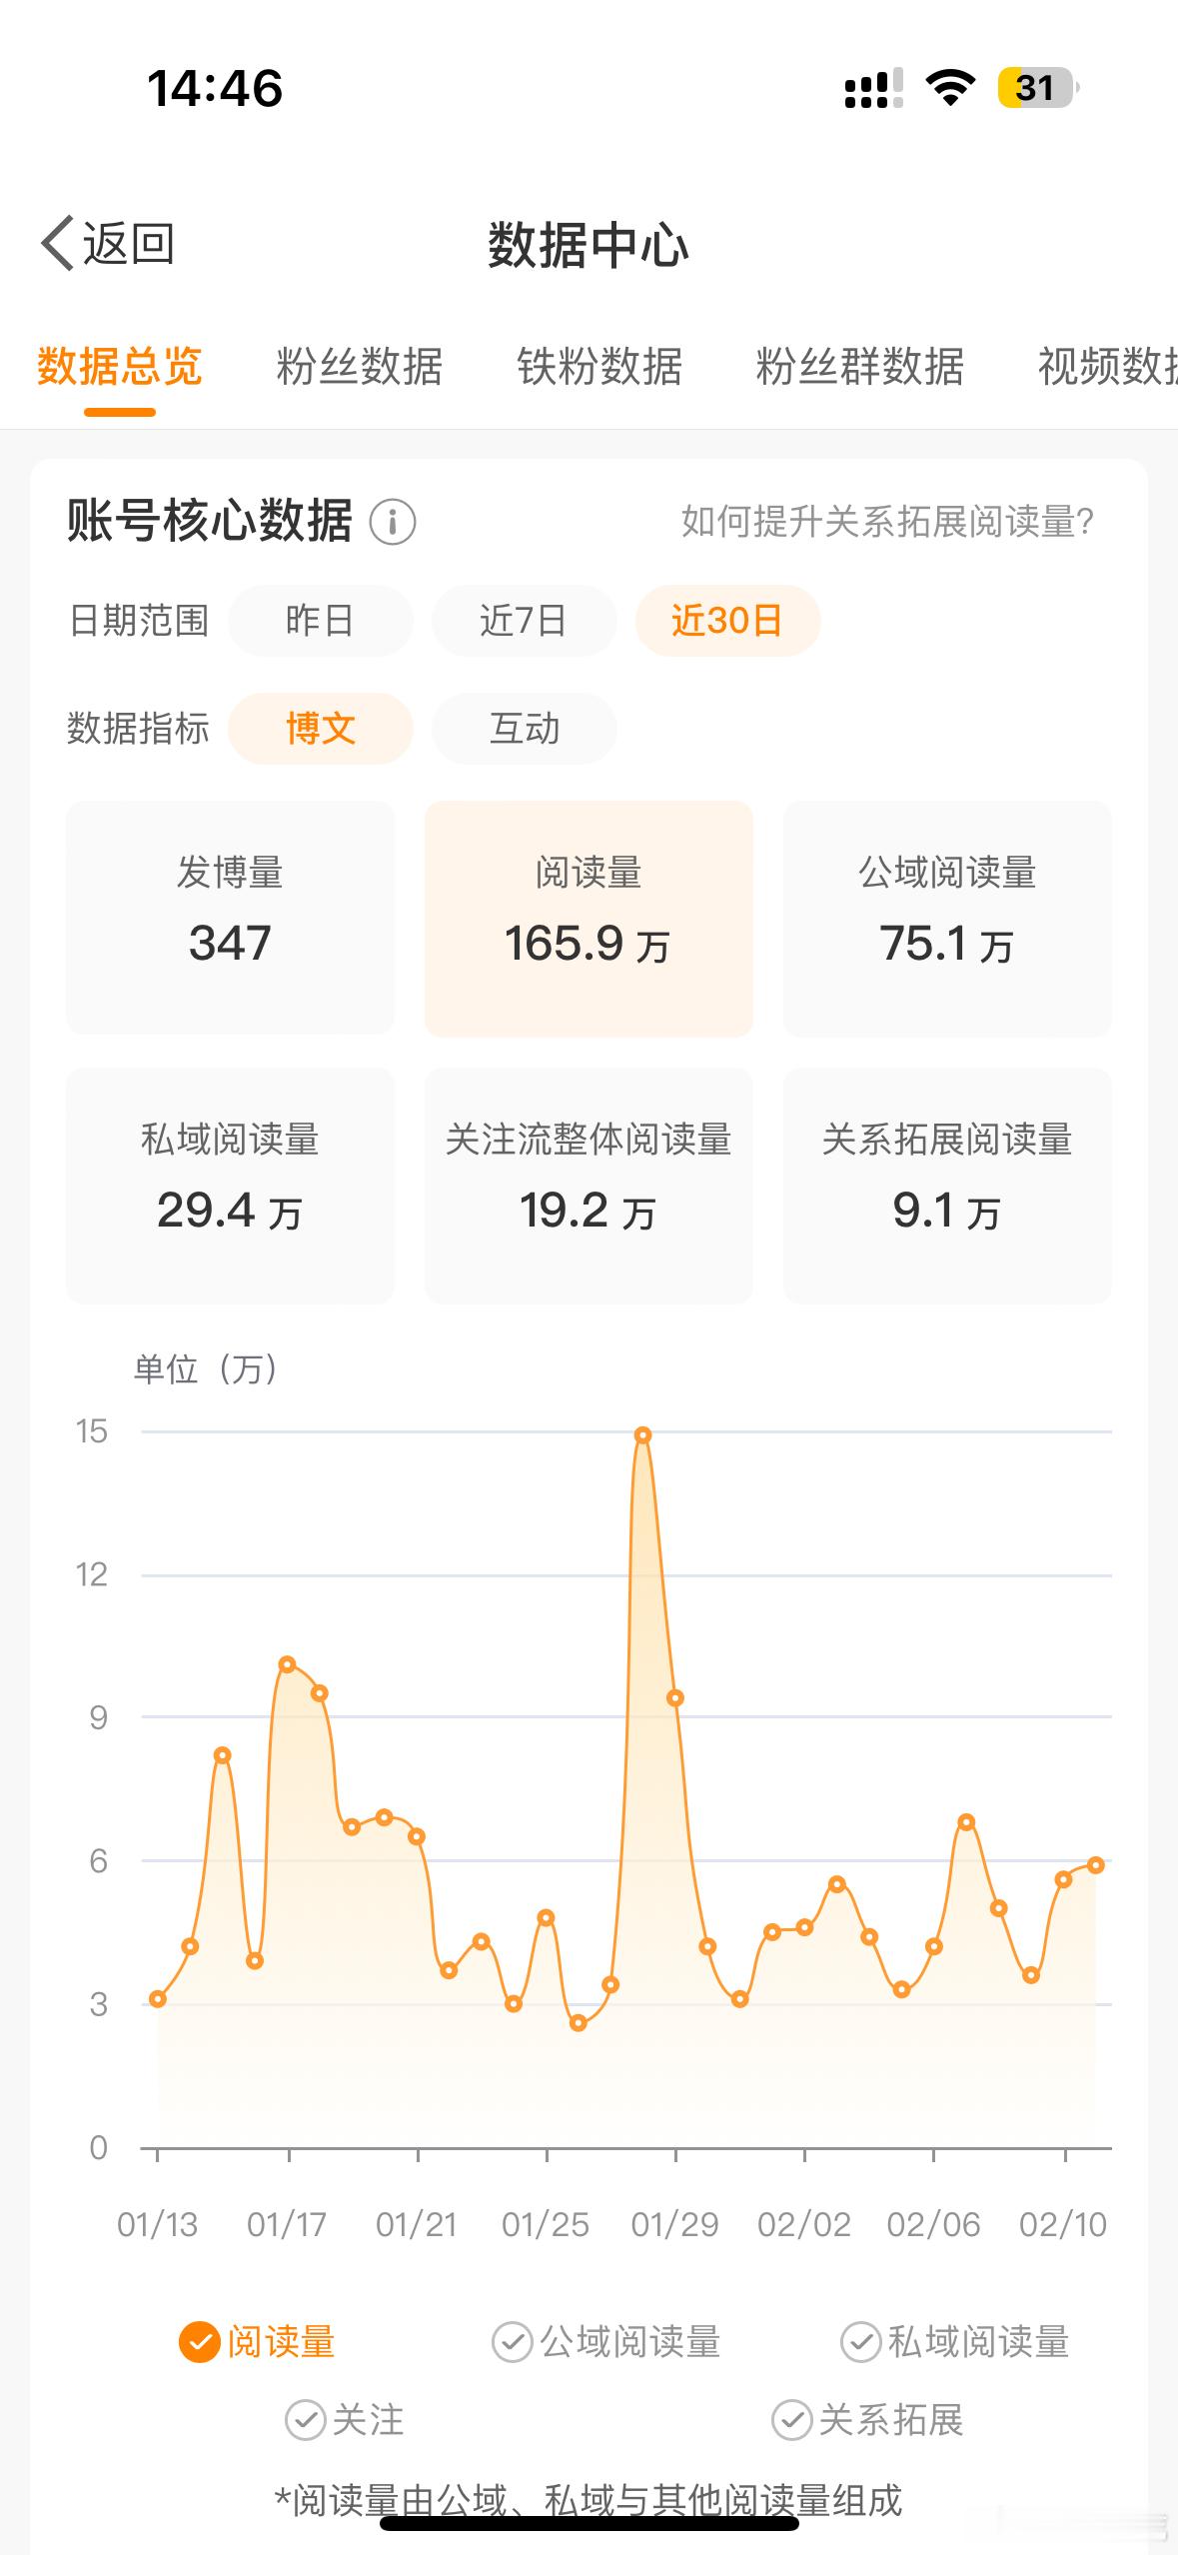
Task: Select the 公域阅读量 75.1万 card
Action: tap(947, 918)
